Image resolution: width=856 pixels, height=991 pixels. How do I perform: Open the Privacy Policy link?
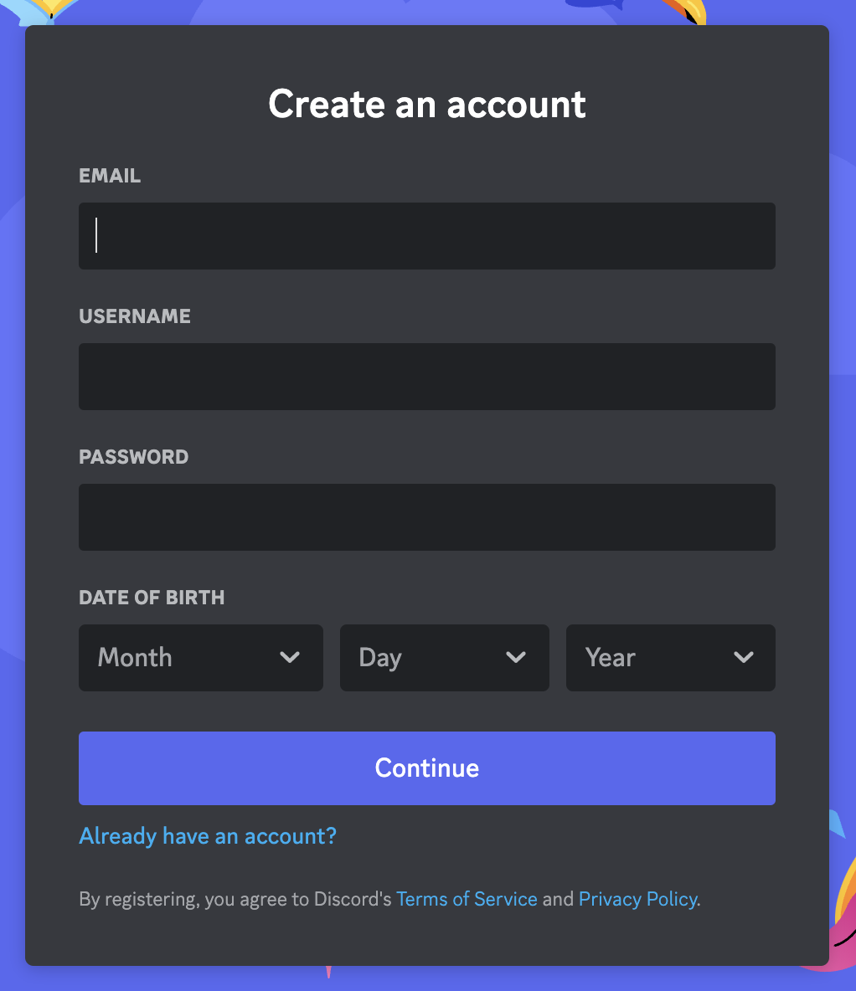click(x=637, y=898)
